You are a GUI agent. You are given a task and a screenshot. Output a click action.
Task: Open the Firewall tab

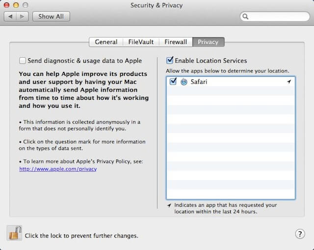[176, 42]
